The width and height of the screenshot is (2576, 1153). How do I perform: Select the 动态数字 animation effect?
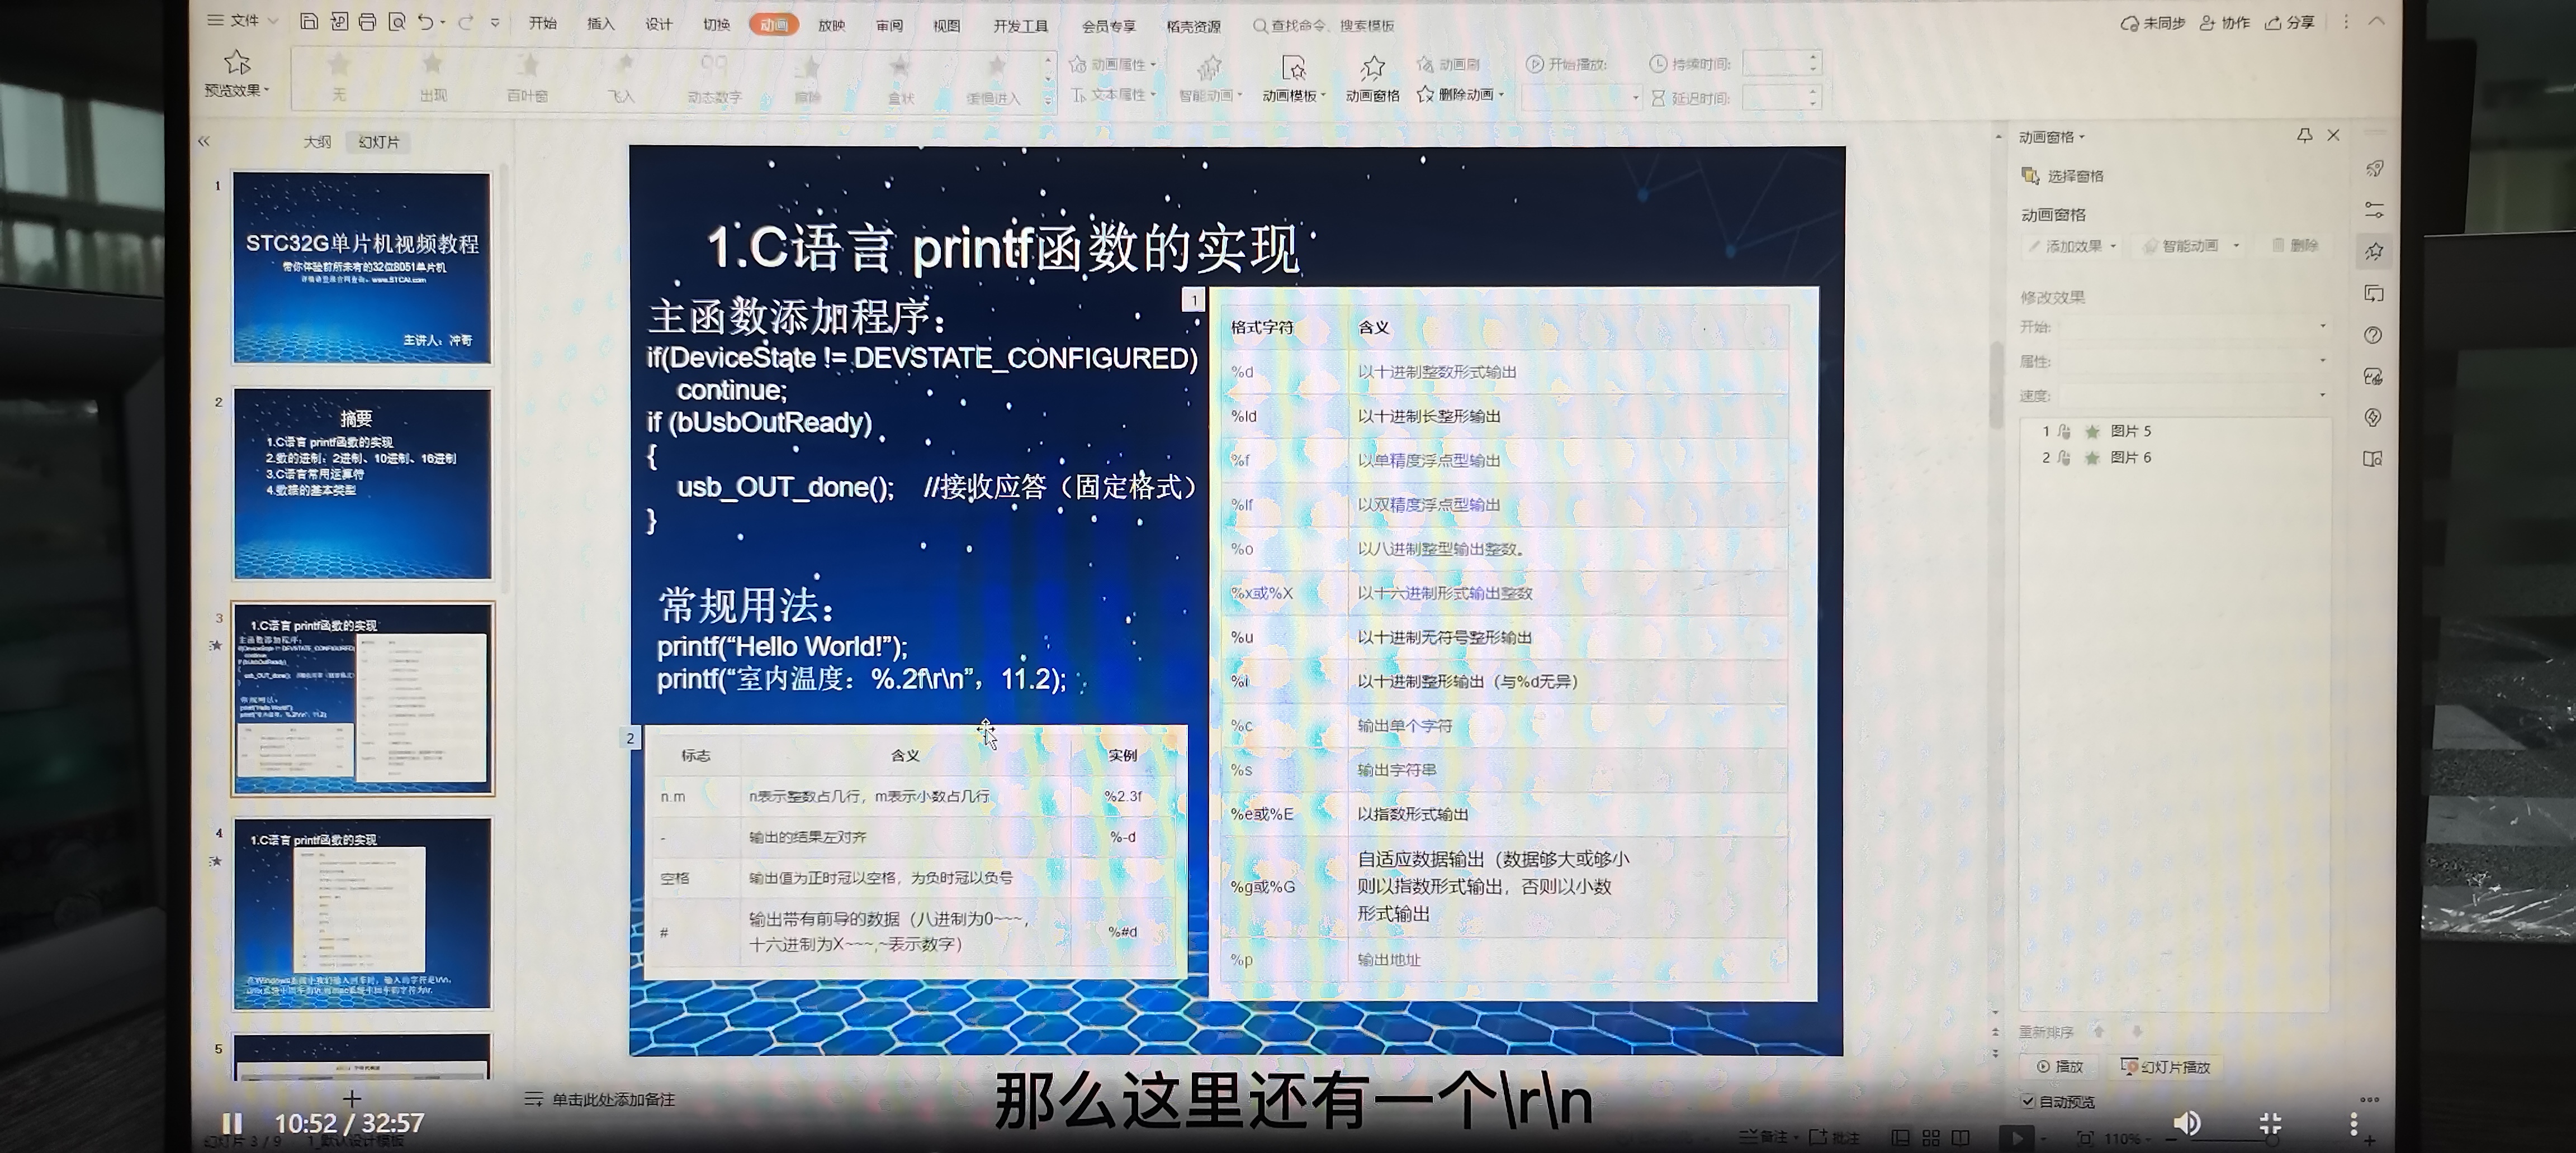tap(714, 78)
